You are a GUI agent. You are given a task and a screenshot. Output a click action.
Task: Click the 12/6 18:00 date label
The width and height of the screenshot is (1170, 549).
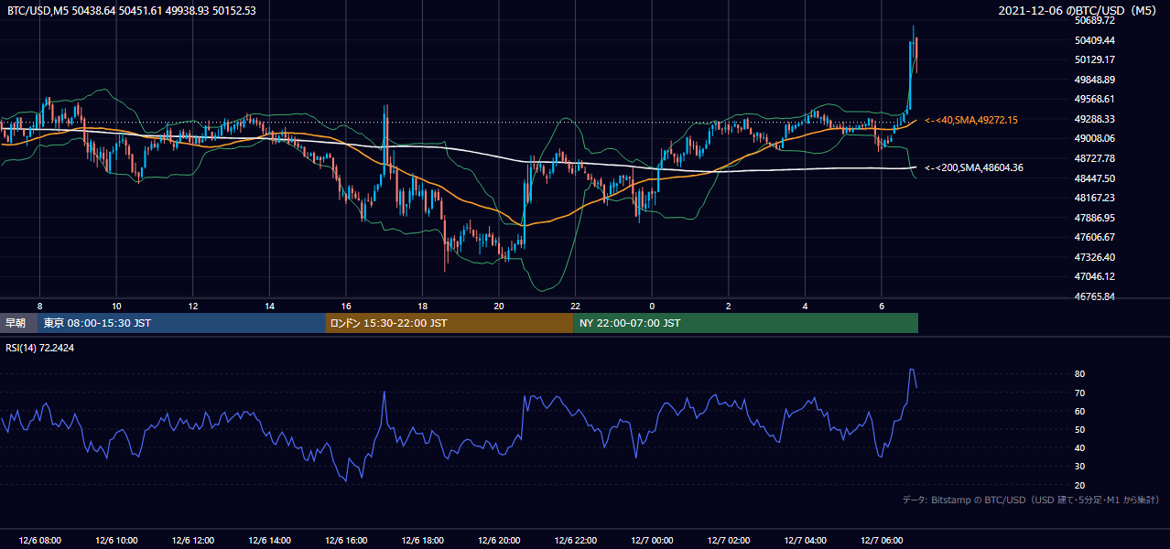(x=422, y=540)
